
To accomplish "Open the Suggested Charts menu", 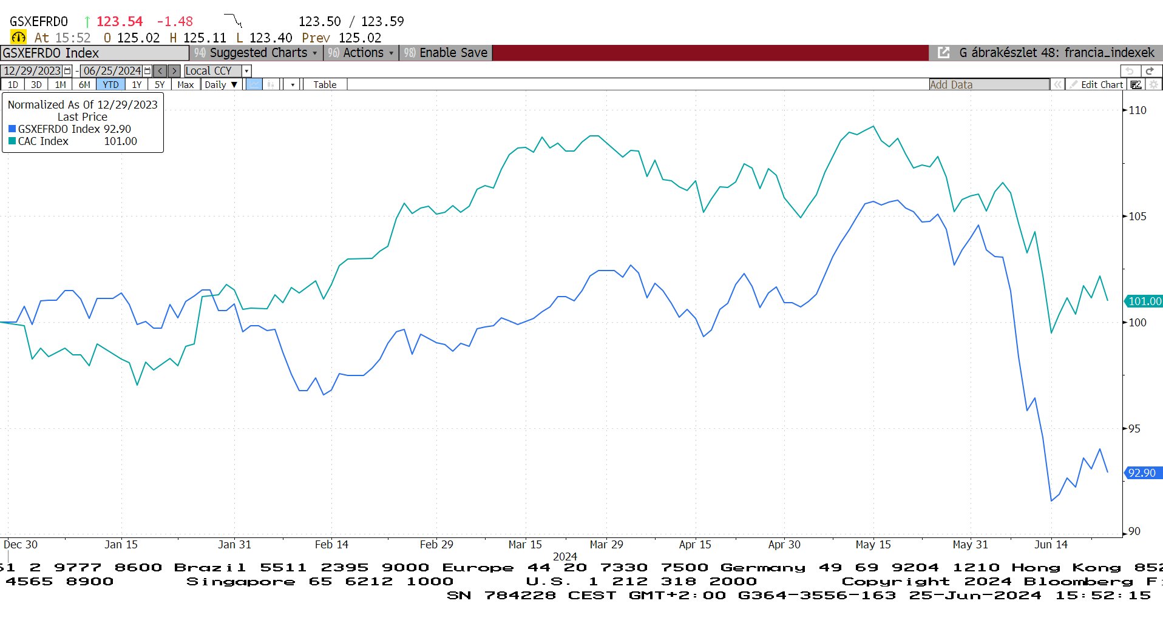I will [x=257, y=53].
